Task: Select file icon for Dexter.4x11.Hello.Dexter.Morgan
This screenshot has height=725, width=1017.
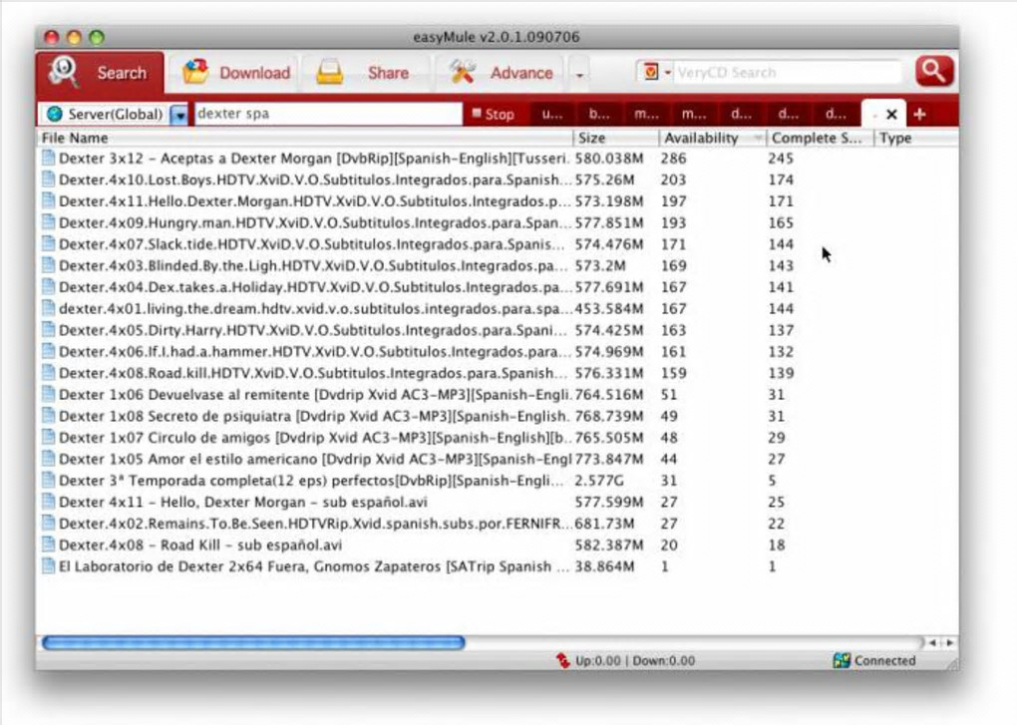Action: click(x=48, y=200)
